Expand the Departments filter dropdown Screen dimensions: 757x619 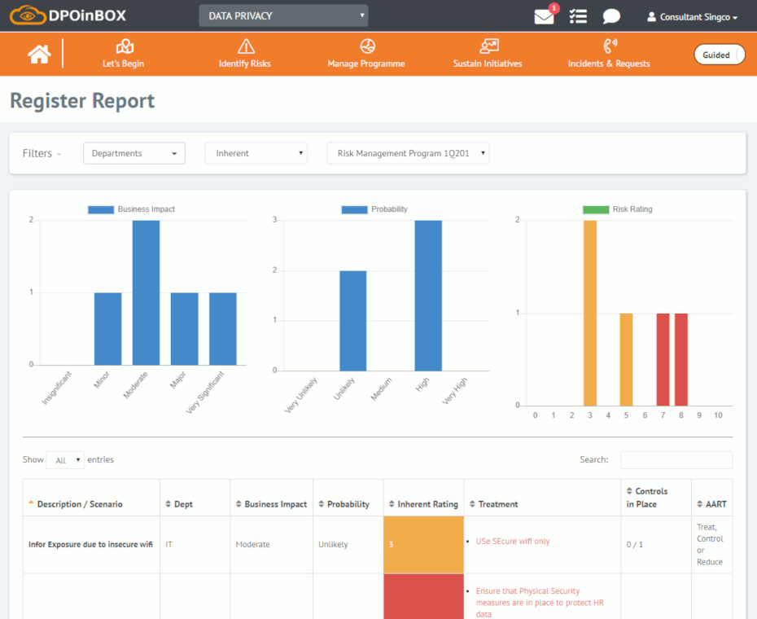[134, 153]
